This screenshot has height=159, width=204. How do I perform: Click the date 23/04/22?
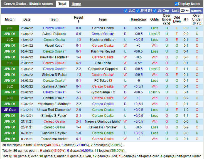(27, 28)
